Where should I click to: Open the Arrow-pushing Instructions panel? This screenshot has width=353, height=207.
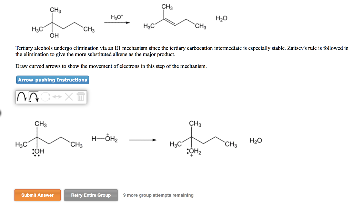[52, 80]
